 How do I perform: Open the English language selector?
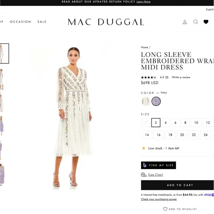pos(210,10)
